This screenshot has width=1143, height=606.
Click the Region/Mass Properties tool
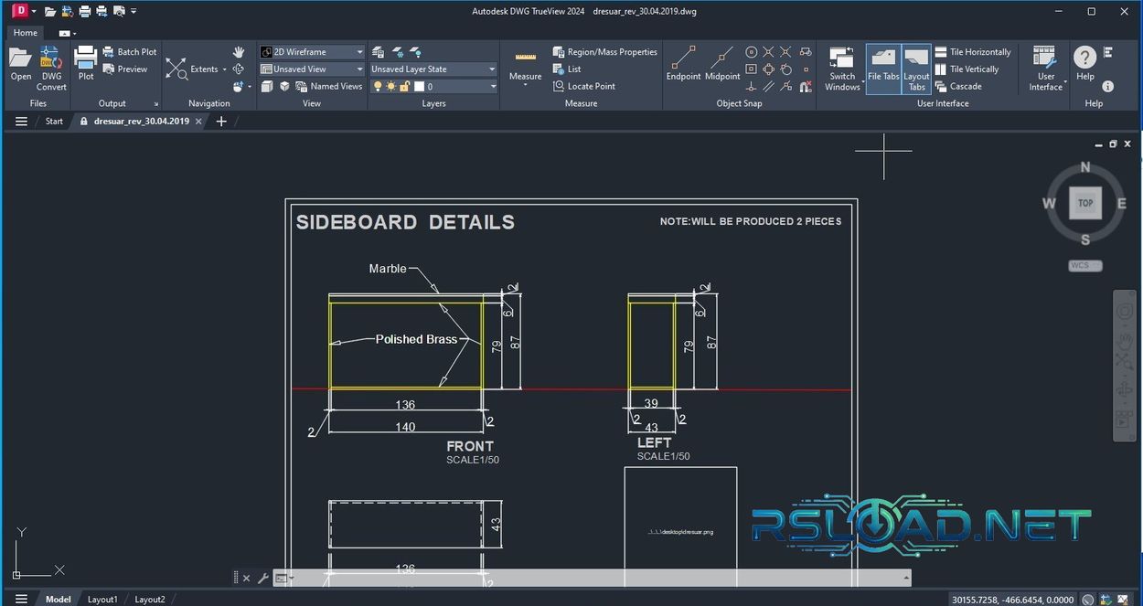(x=604, y=51)
